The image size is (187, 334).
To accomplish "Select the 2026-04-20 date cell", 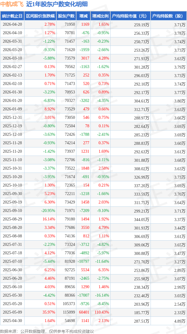I will 12,25.
